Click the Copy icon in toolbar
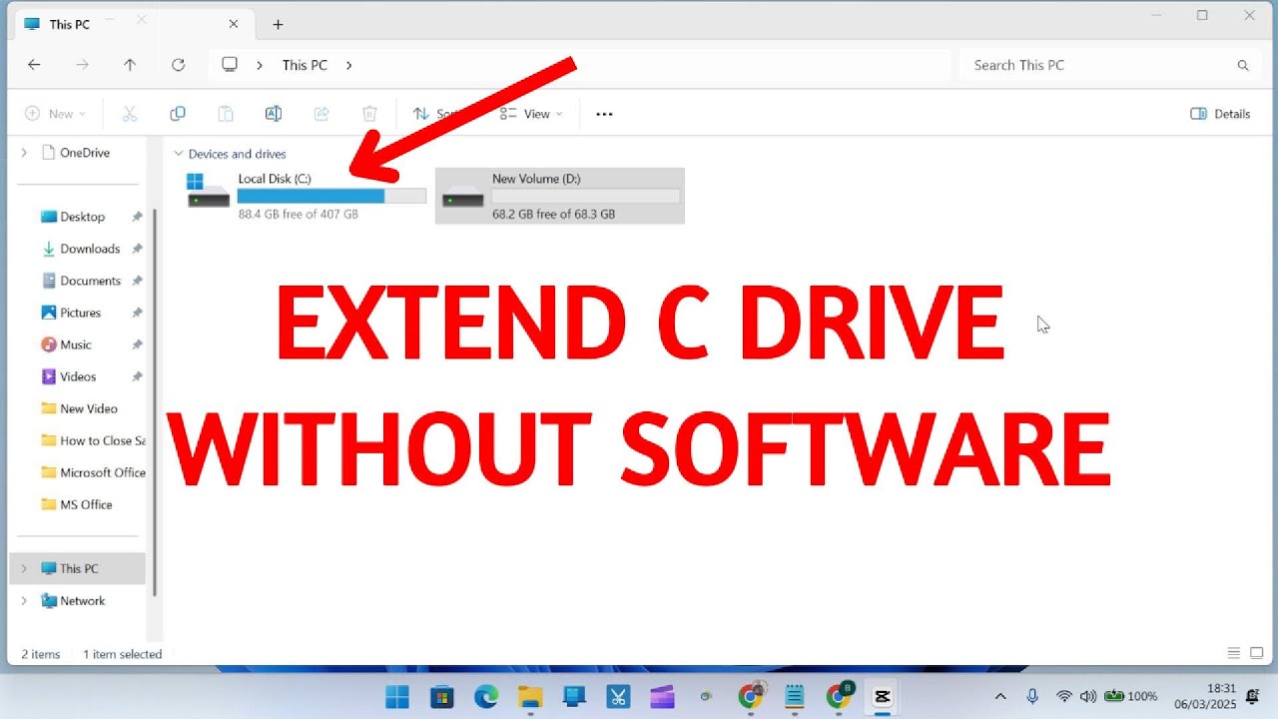The image size is (1278, 719). (x=178, y=114)
